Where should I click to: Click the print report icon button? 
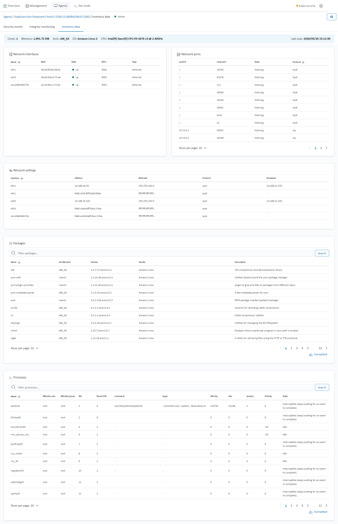(331, 16)
